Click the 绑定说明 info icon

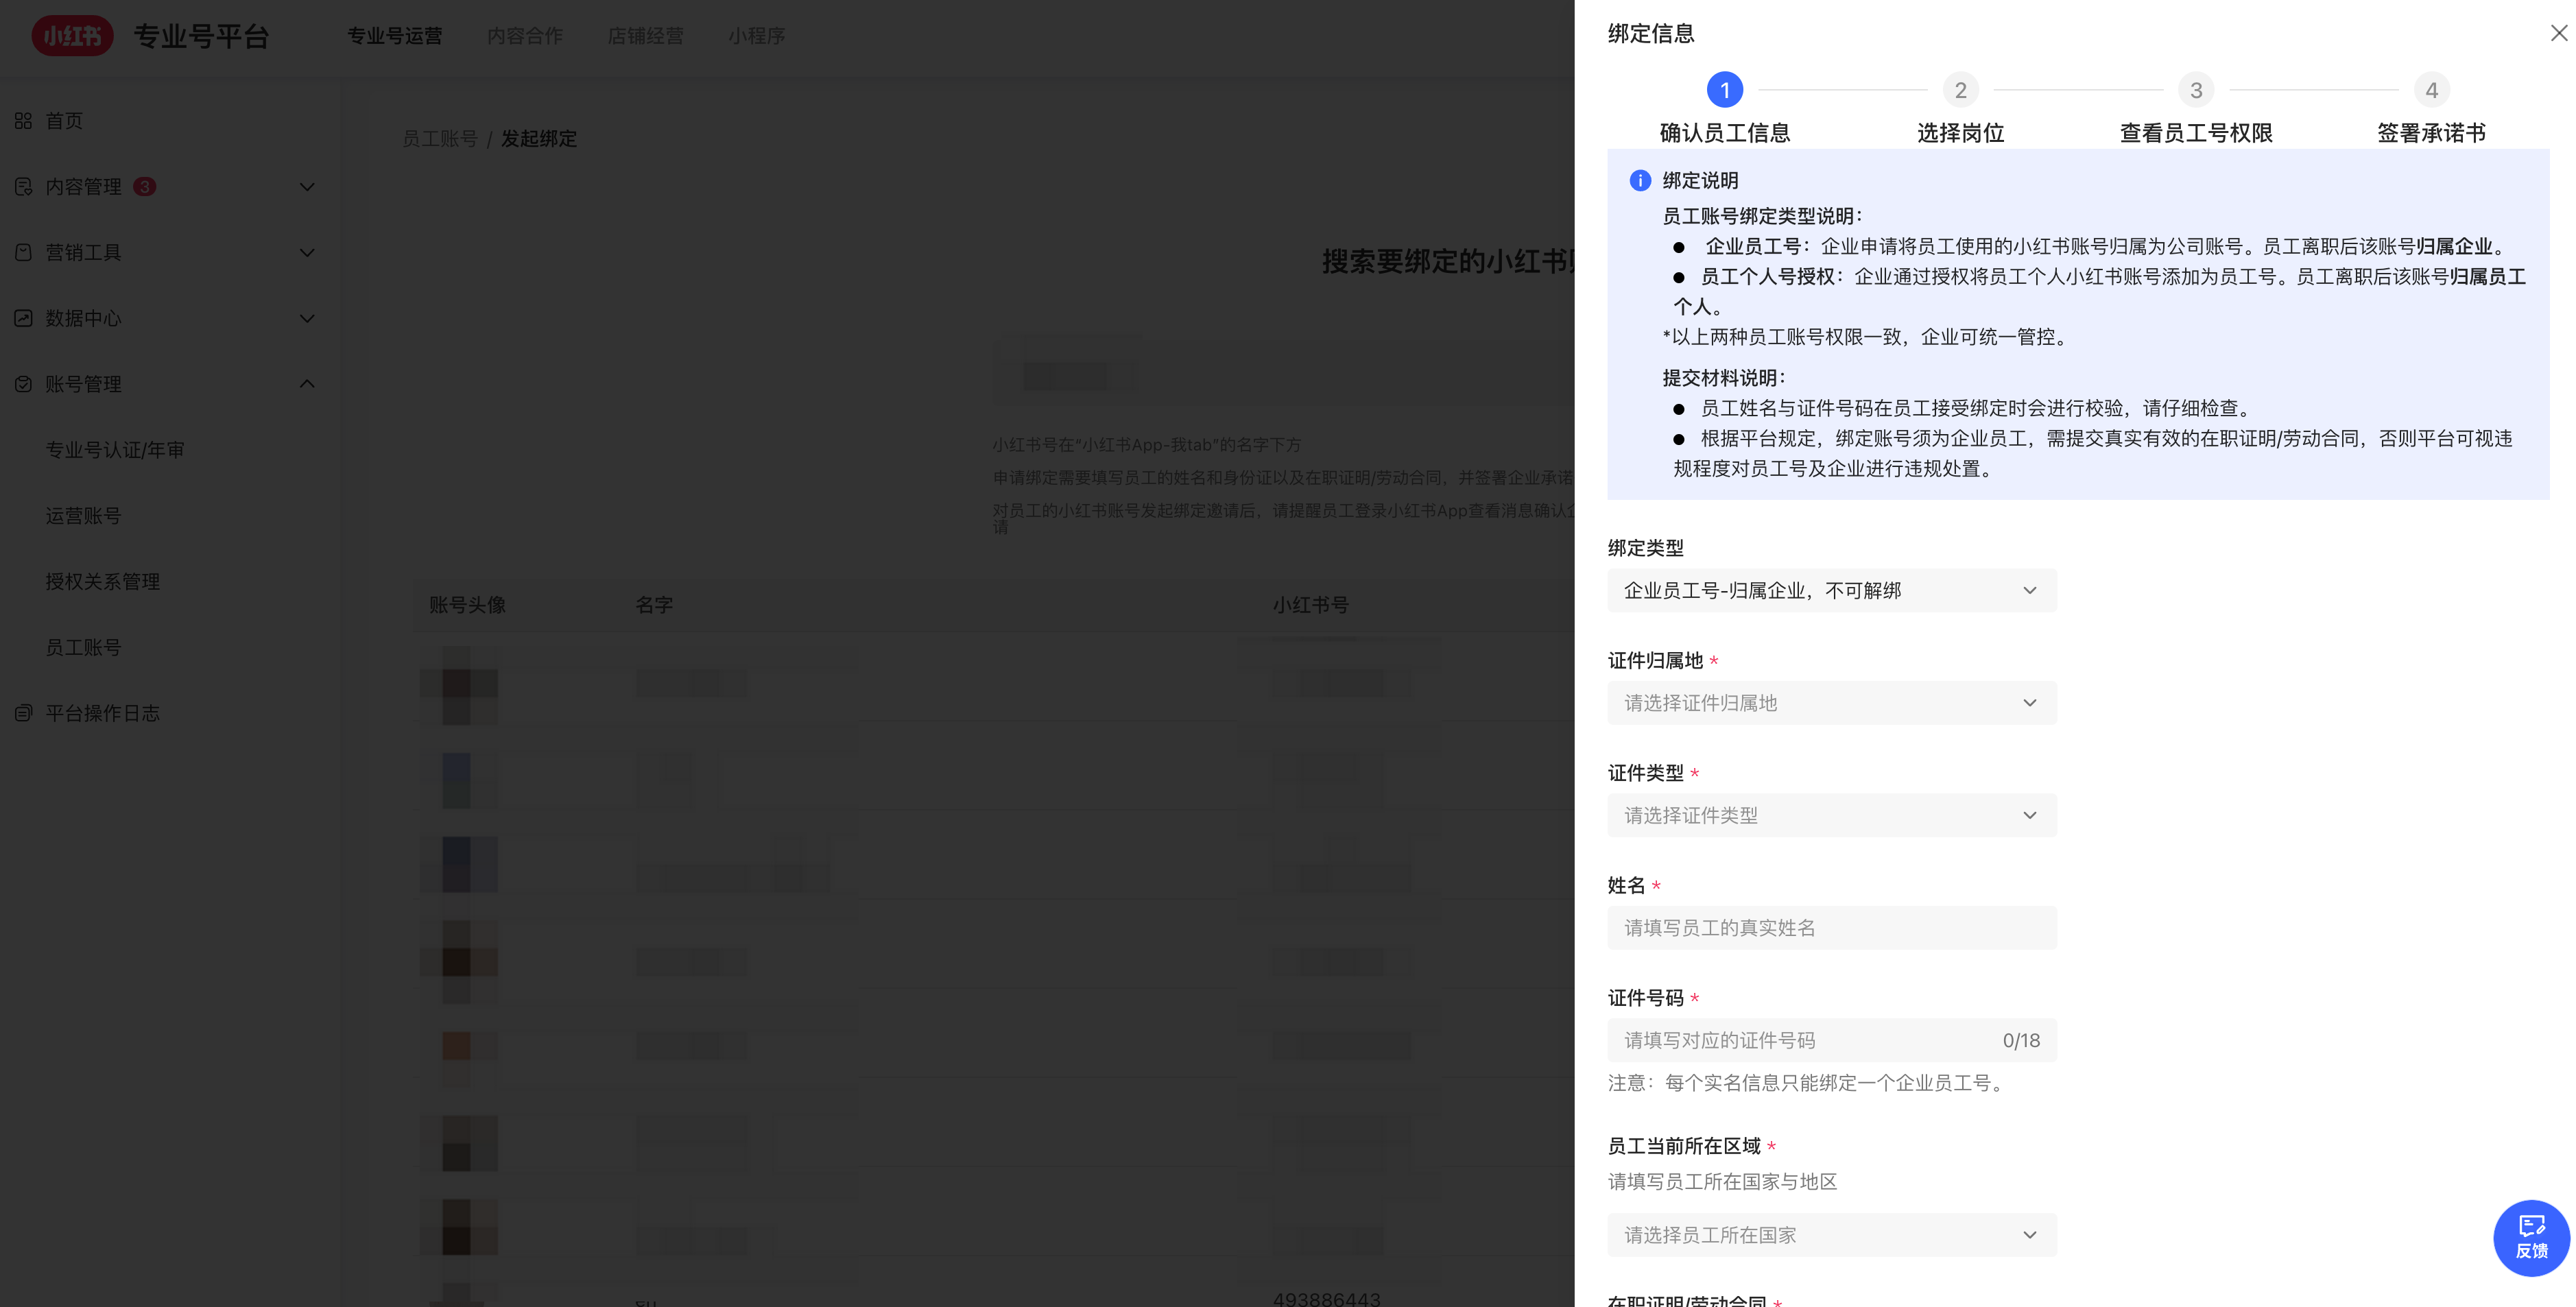pos(1639,180)
